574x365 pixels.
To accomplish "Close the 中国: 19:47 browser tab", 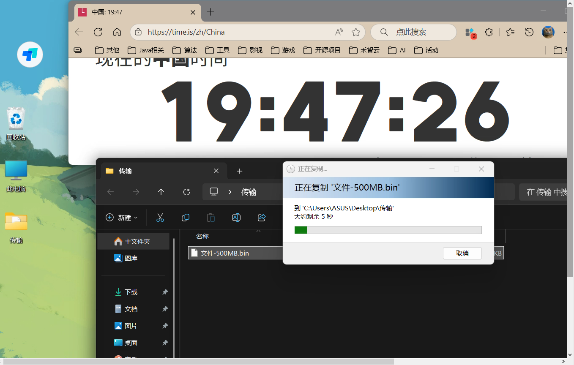I will click(x=193, y=12).
